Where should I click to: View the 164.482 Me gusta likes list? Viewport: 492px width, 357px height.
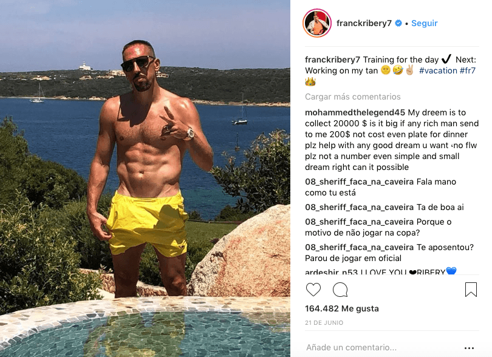[342, 308]
